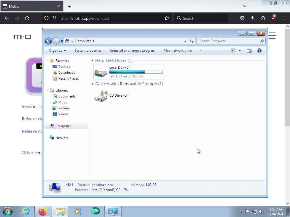Collapse Devices with Removable Storage group

pos(93,84)
